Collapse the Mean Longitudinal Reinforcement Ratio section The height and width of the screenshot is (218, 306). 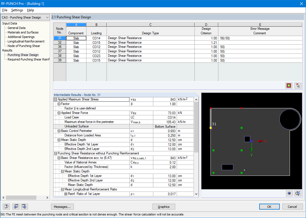point(63,189)
